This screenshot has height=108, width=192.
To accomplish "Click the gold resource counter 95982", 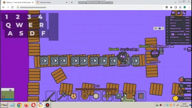I will point(182,98).
